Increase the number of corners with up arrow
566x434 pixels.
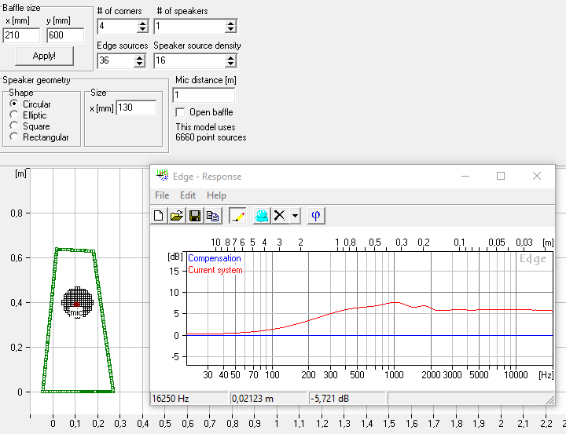pos(142,23)
